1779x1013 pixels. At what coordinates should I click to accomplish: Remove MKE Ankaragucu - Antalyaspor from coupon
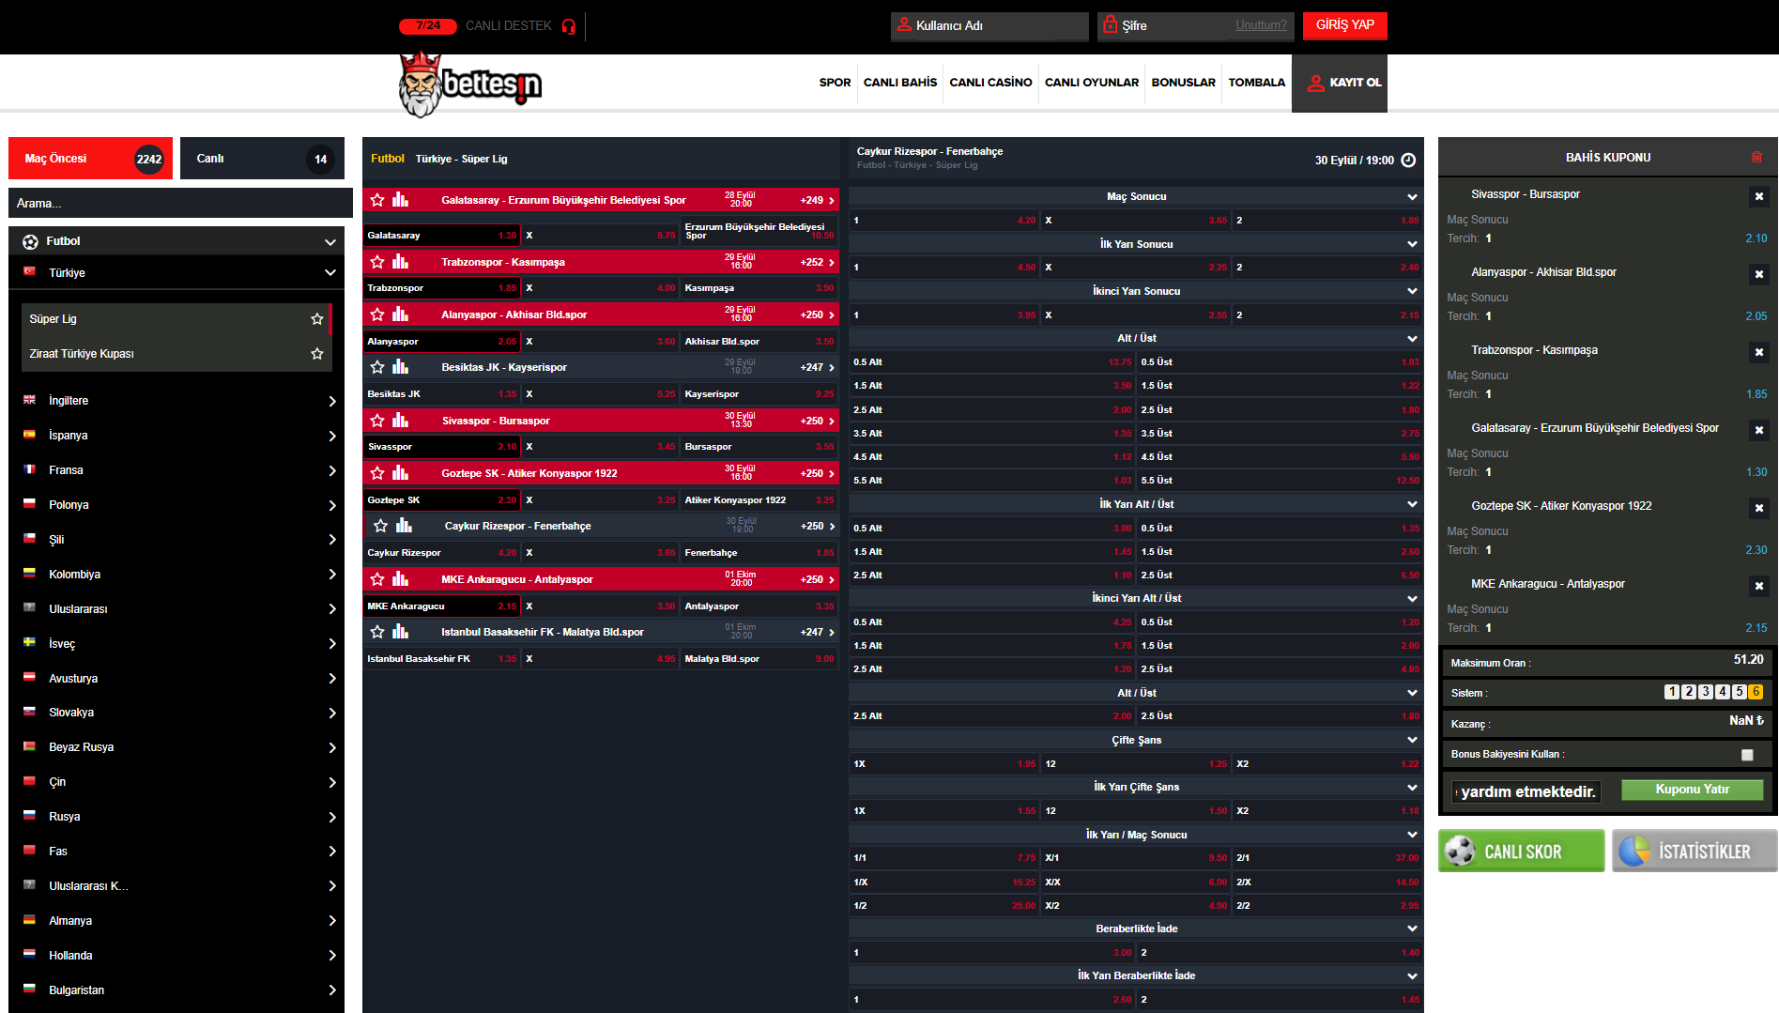1758,586
